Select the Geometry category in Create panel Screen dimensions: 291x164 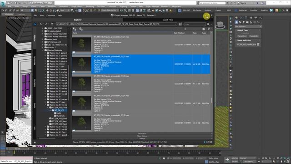coord(236,22)
